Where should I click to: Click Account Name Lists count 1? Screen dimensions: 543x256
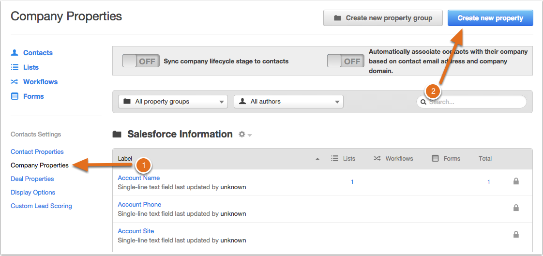pos(352,182)
